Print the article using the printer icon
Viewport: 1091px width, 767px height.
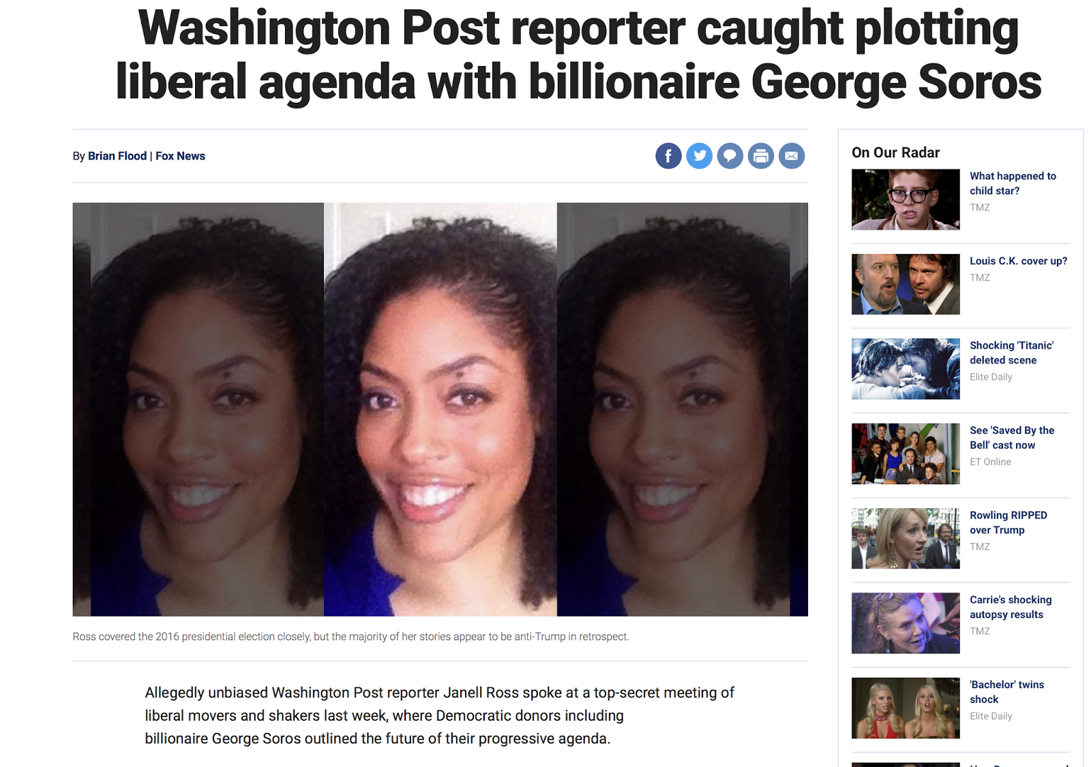click(760, 156)
